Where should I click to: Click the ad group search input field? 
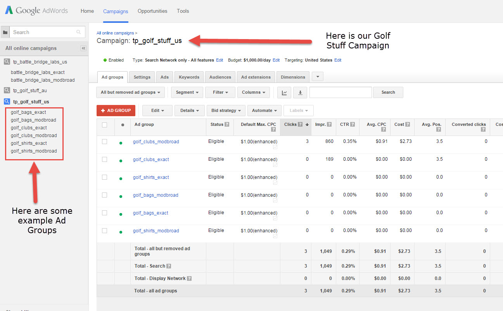(341, 93)
